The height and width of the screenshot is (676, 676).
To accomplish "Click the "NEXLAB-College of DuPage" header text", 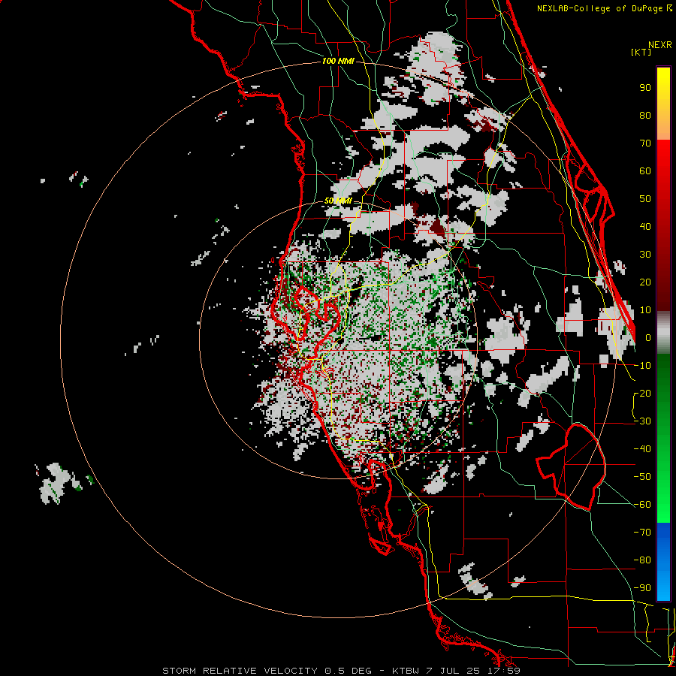I will (599, 8).
